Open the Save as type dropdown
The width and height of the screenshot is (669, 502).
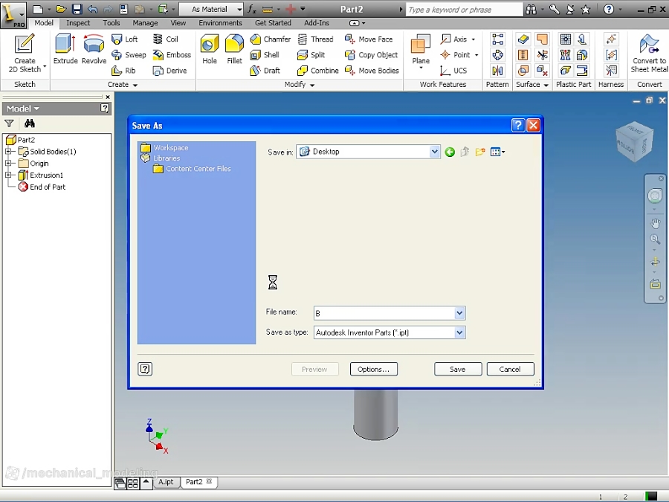pyautogui.click(x=459, y=332)
